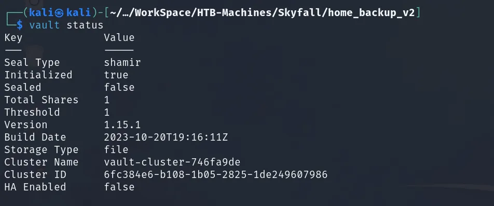Click the Build Date timestamp value
Image resolution: width=494 pixels, height=206 pixels.
tap(166, 138)
